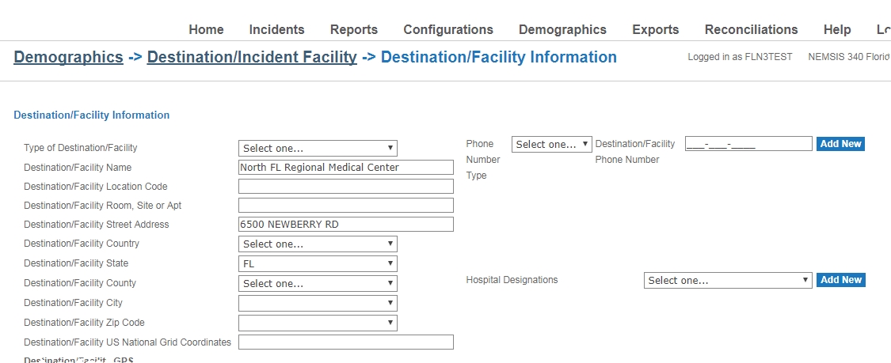Open the Type of Destination/Facility dropdown
891x363 pixels.
pos(318,148)
